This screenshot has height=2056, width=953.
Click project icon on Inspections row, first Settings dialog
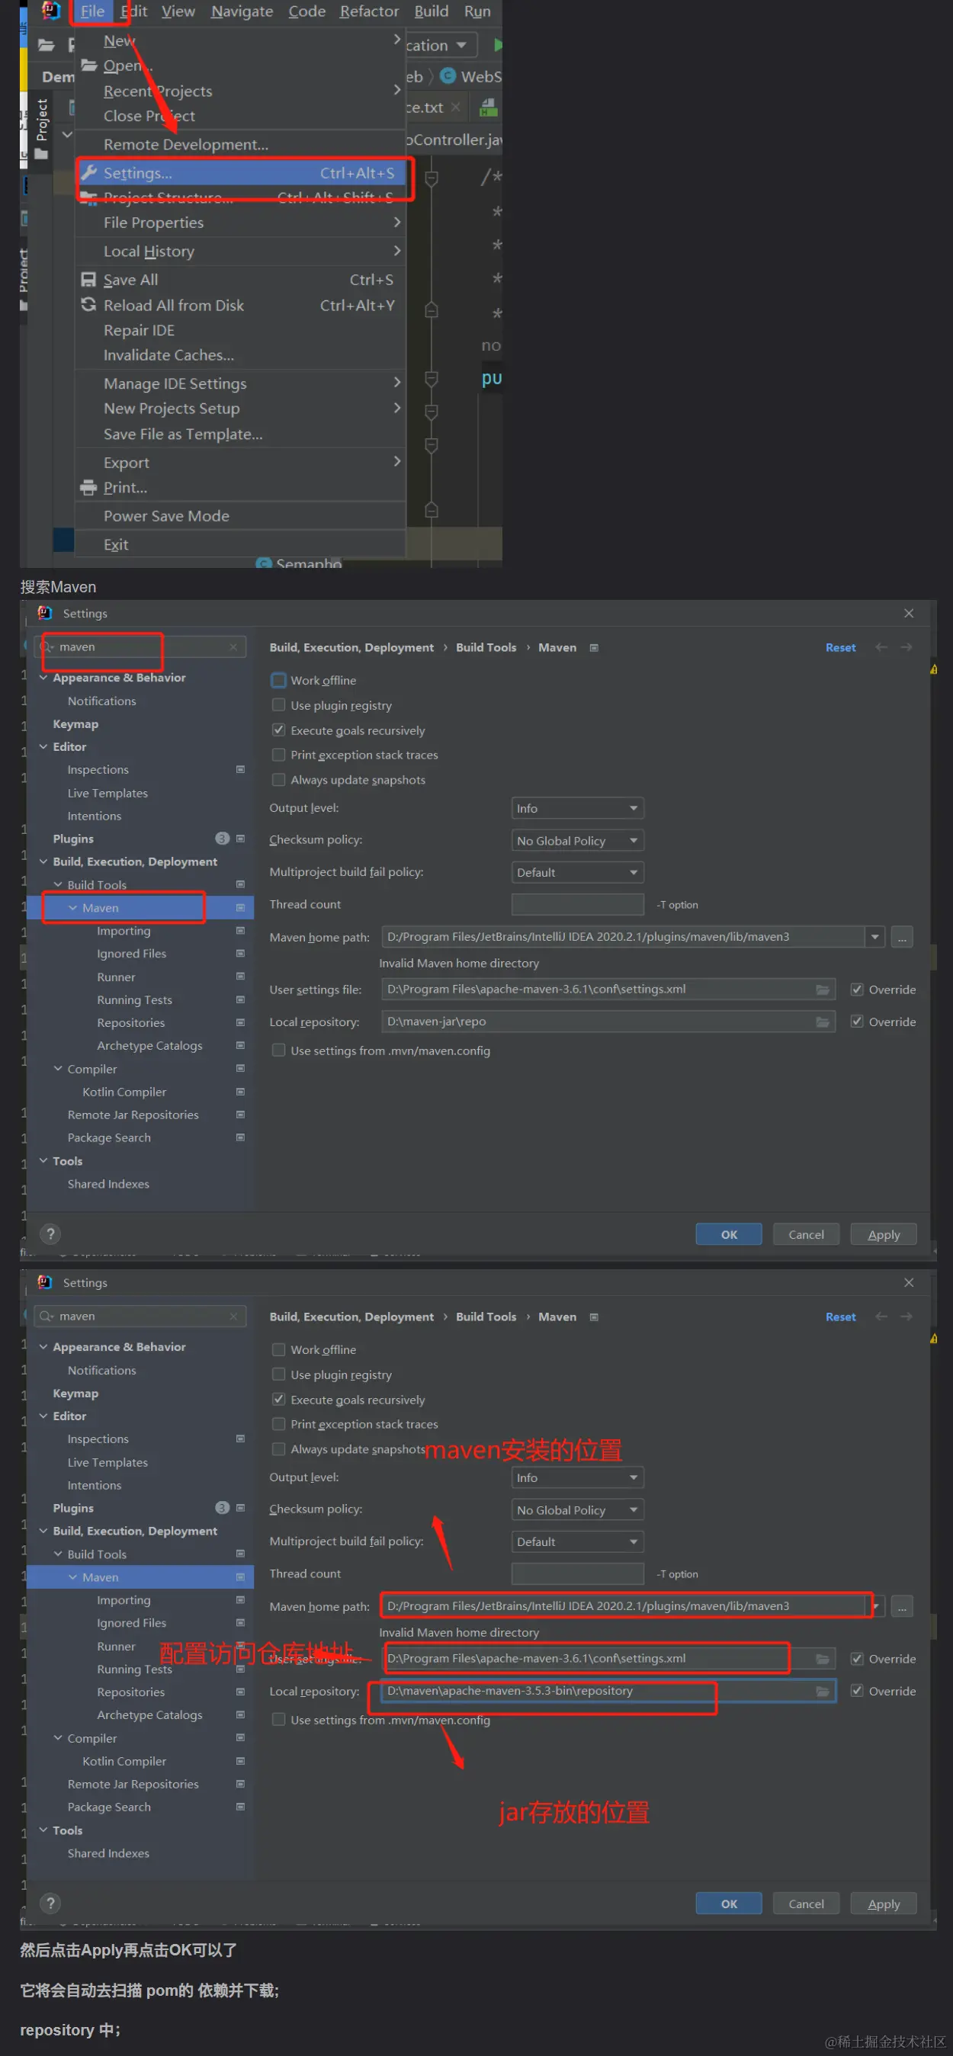(x=240, y=769)
